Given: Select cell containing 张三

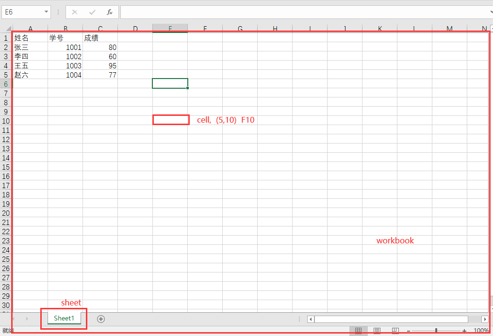Looking at the screenshot, I should pos(29,47).
